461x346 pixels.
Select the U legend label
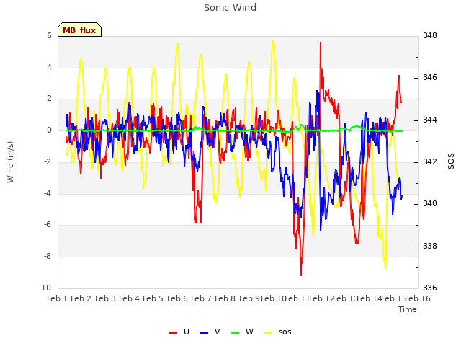coord(187,332)
